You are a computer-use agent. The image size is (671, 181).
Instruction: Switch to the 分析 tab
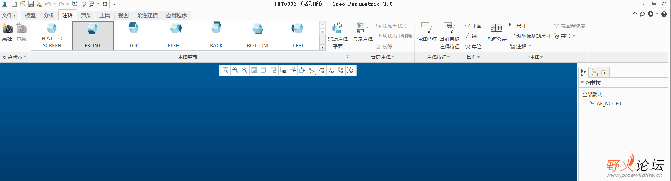(49, 15)
